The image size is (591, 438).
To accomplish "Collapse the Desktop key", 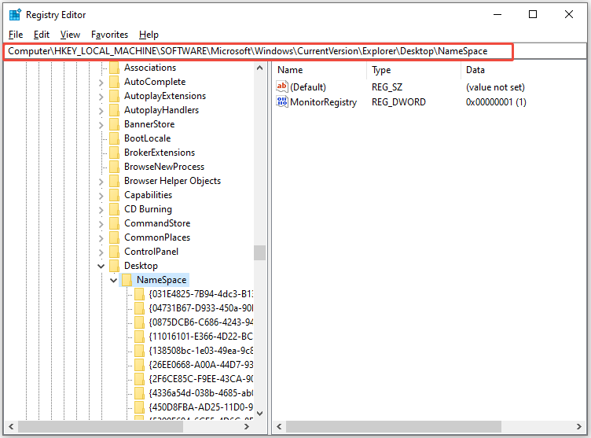I will point(101,267).
